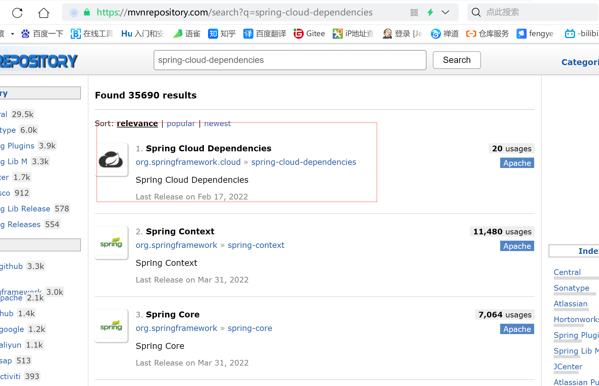
Task: Click 11,480 usages link
Action: tap(502, 232)
